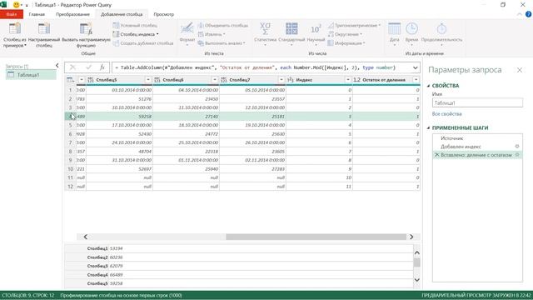Close the Query Settings pane
The width and height of the screenshot is (533, 300).
(x=520, y=70)
